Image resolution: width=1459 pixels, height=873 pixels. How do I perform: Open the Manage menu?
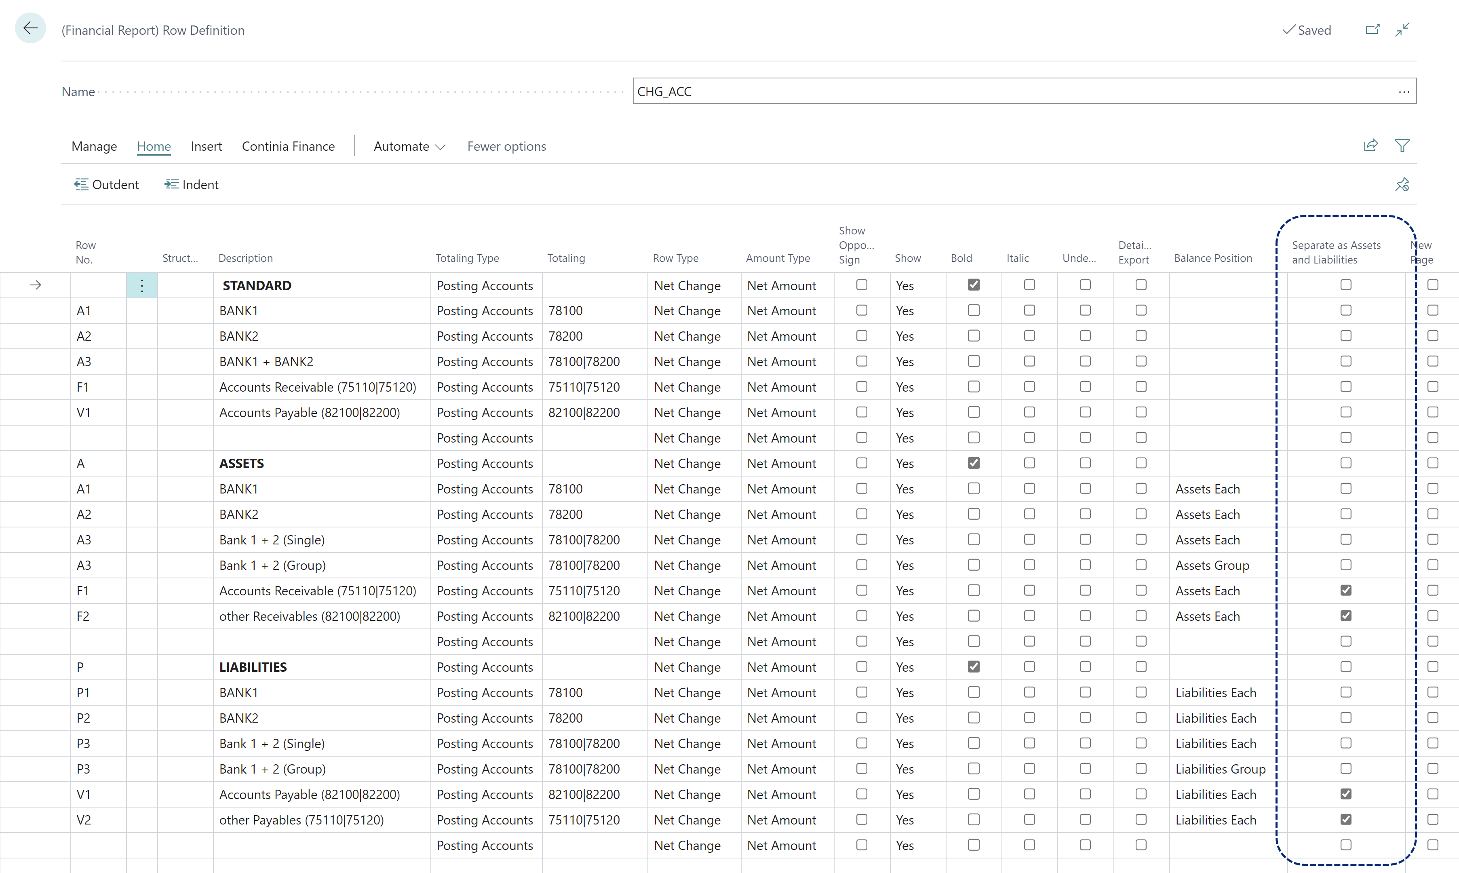point(94,146)
